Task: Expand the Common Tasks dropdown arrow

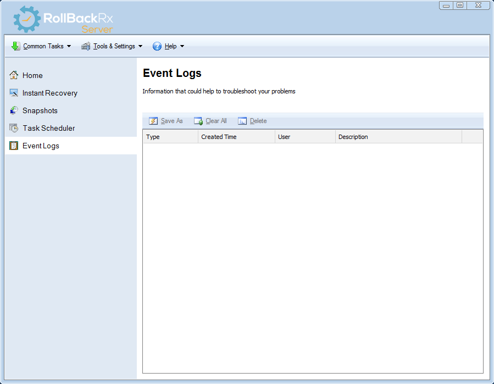Action: pyautogui.click(x=69, y=46)
